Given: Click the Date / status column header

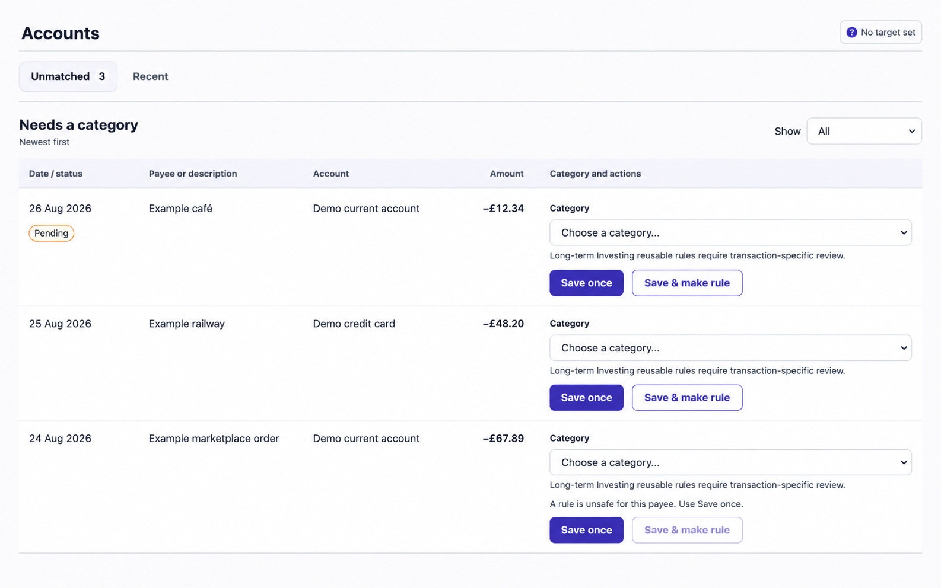Looking at the screenshot, I should click(x=56, y=174).
